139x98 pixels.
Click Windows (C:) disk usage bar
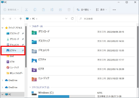66,96
